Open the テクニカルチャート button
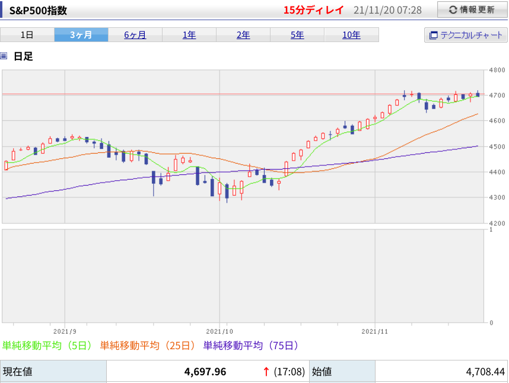This screenshot has width=509, height=383. coord(466,35)
